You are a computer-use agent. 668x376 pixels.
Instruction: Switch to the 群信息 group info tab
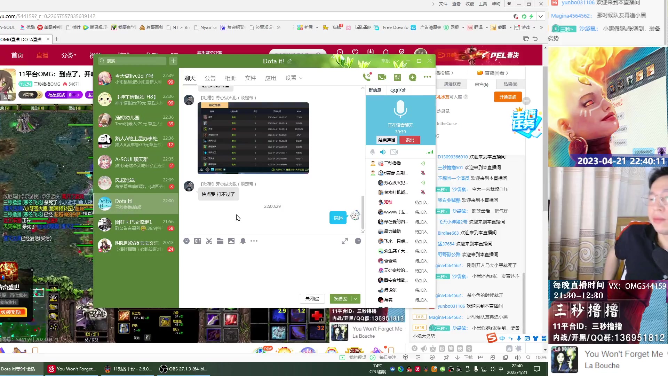click(375, 90)
